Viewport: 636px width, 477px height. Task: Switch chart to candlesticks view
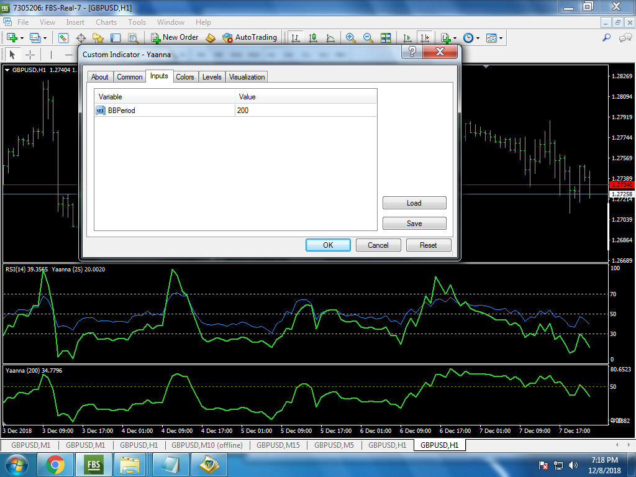[x=312, y=38]
